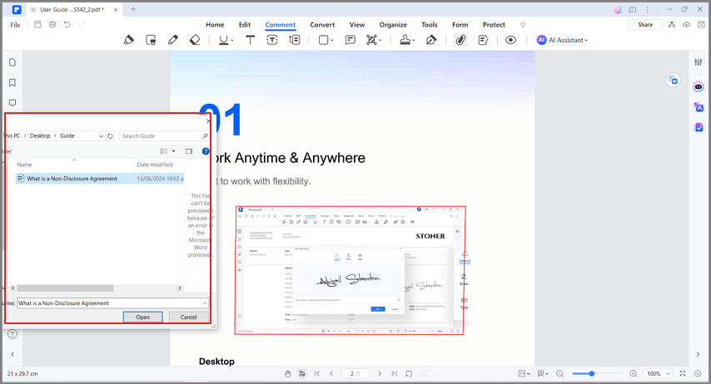Go to the next page
The width and height of the screenshot is (711, 384).
pyautogui.click(x=380, y=373)
